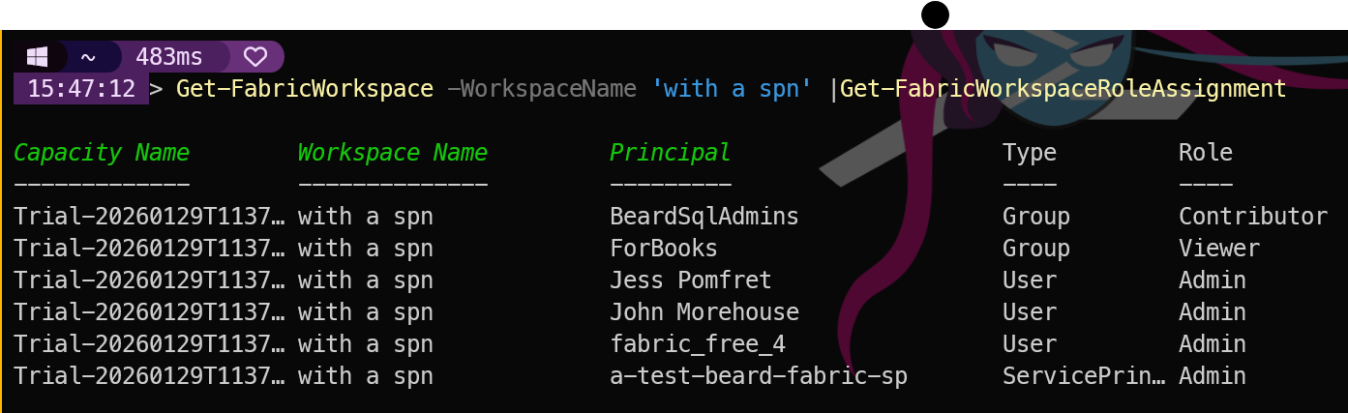Click Group type in BeardSqlAdmins row
This screenshot has width=1348, height=413.
(x=1036, y=217)
